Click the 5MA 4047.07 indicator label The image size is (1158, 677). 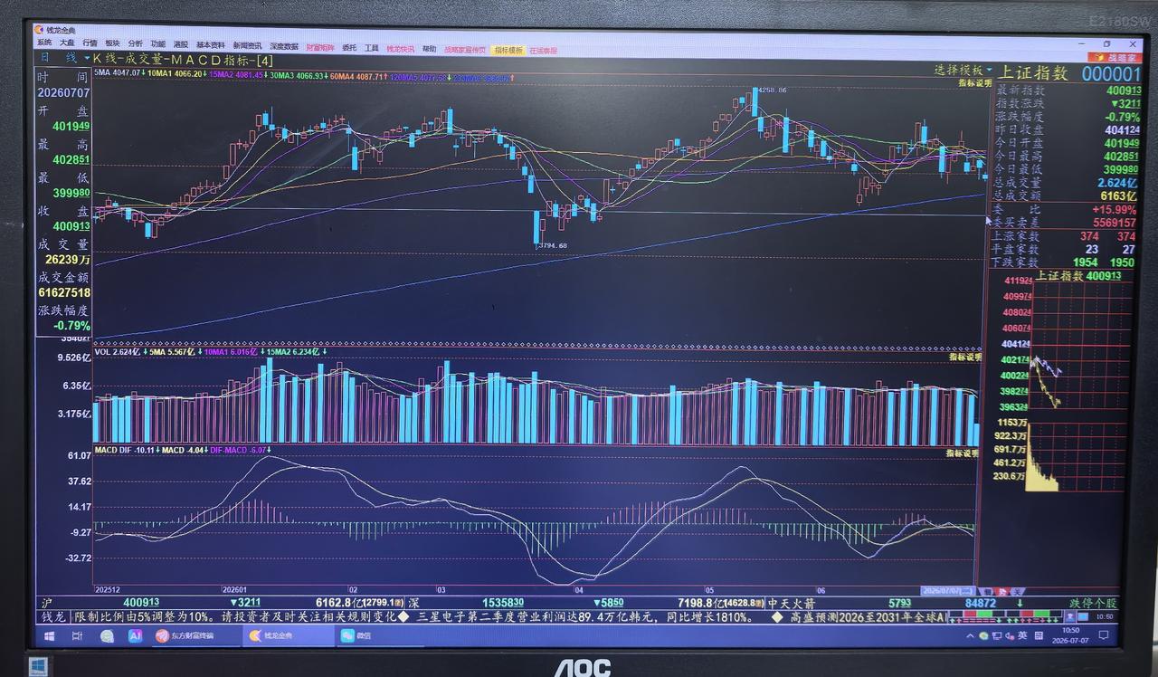[118, 72]
